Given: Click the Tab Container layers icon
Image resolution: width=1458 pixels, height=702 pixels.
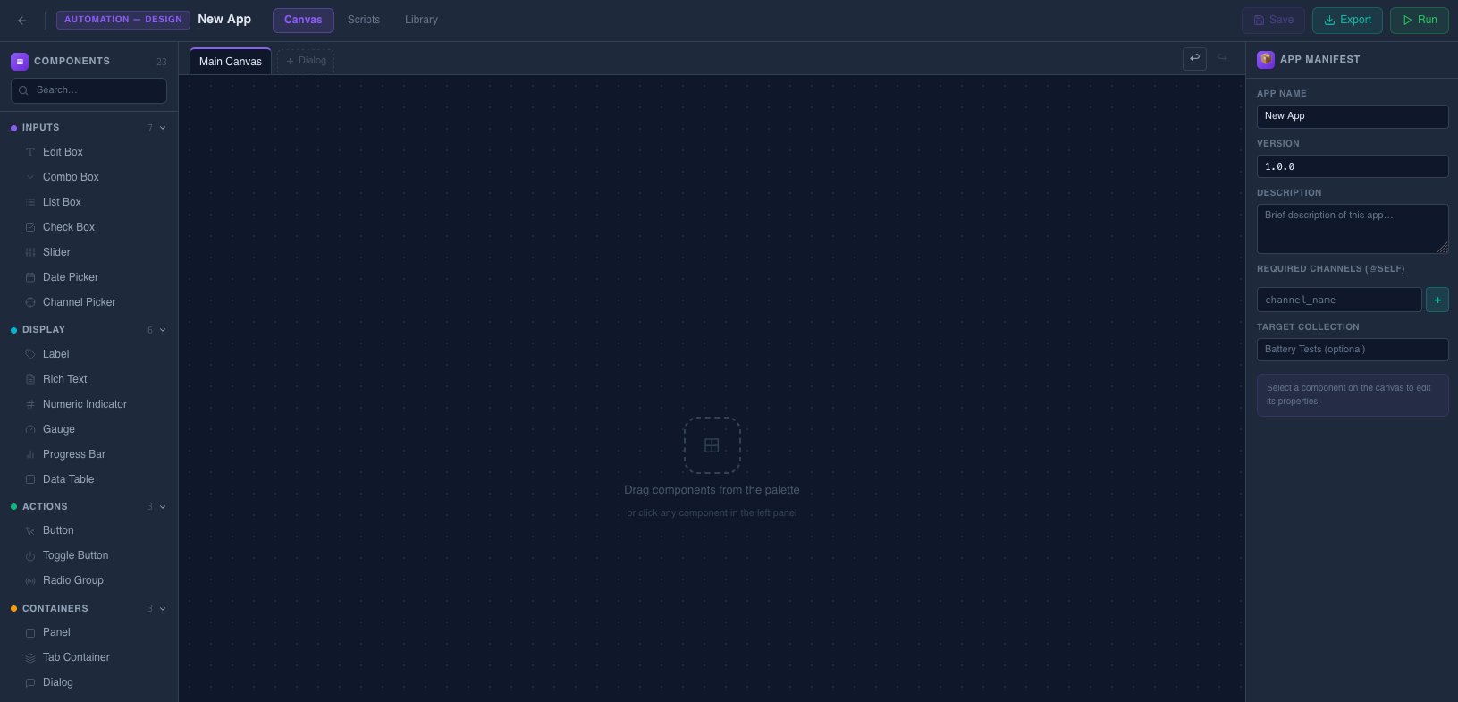Looking at the screenshot, I should [x=30, y=657].
